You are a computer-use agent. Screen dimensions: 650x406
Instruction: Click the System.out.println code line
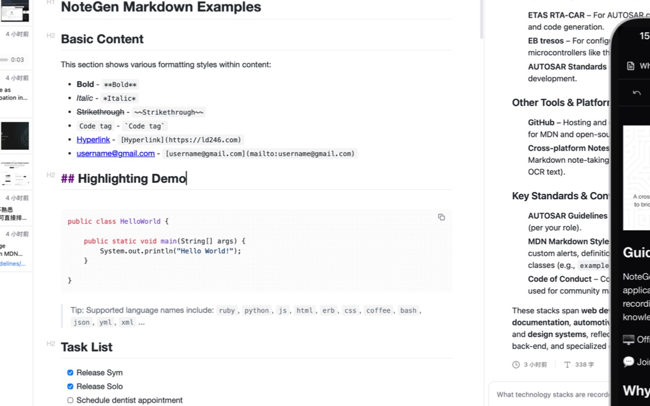(171, 251)
